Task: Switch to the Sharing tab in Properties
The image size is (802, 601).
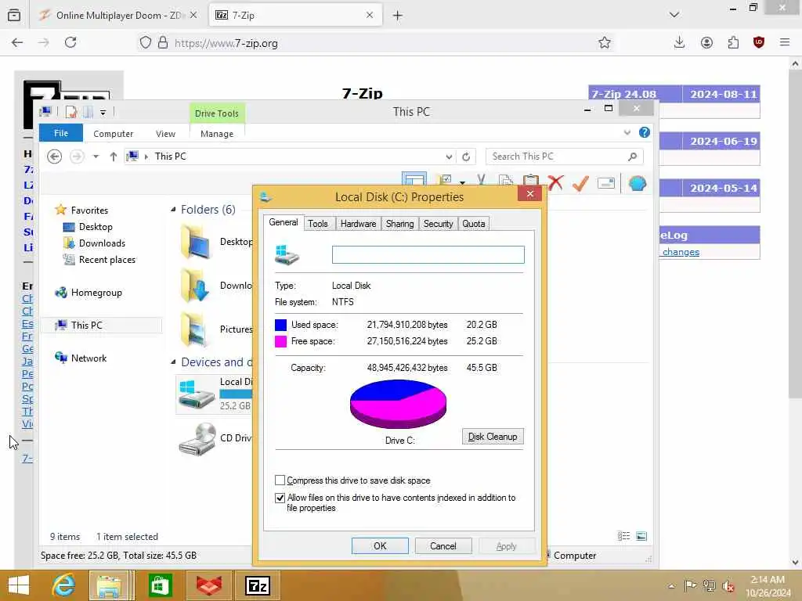Action: 399,224
